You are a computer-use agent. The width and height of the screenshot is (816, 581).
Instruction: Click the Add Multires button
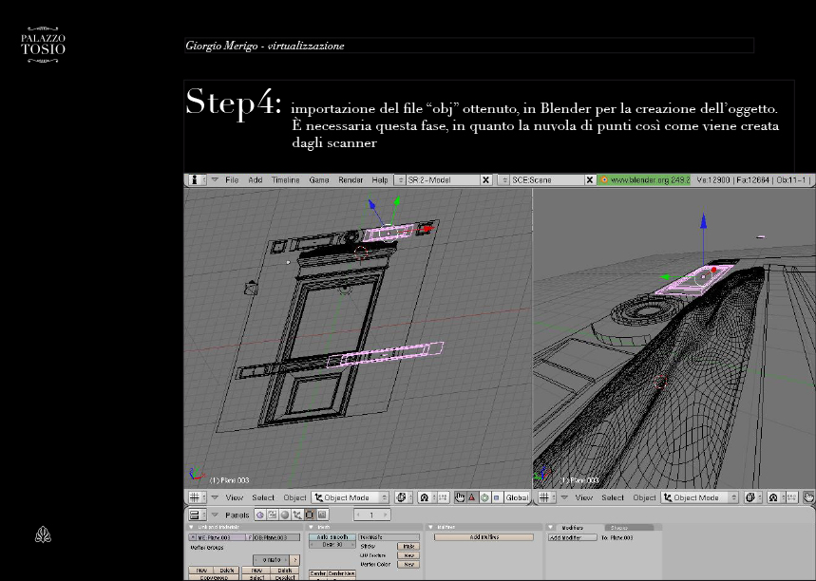coord(484,537)
